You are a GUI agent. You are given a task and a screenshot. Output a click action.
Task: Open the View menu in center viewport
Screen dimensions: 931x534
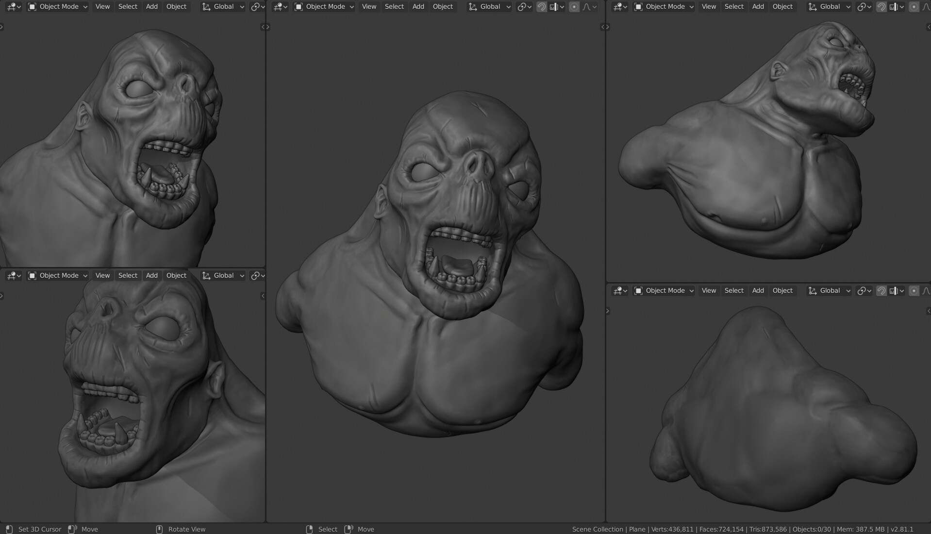(x=368, y=6)
